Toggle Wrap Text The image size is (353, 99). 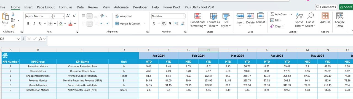click(124, 16)
